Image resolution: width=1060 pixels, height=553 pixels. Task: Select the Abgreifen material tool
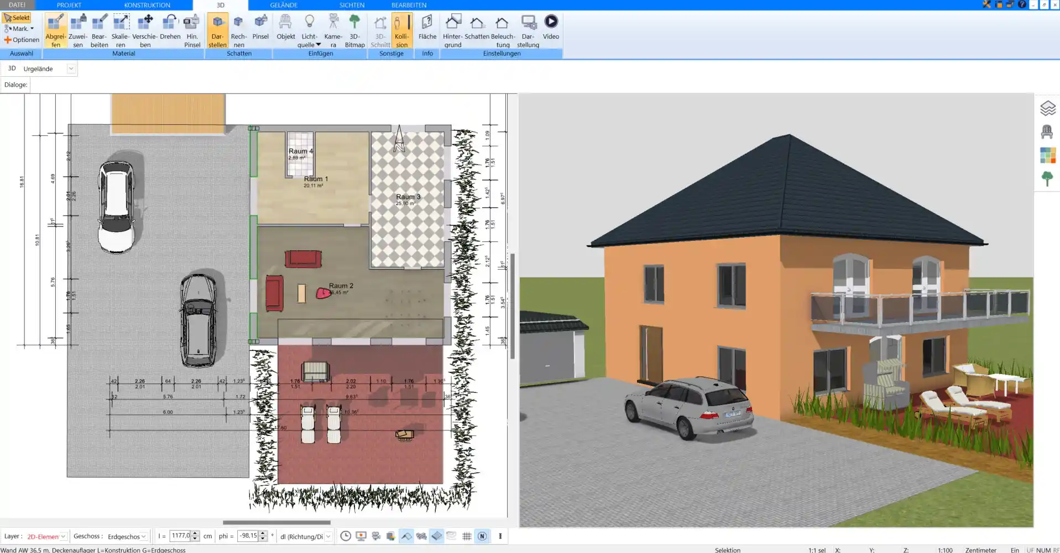point(55,31)
